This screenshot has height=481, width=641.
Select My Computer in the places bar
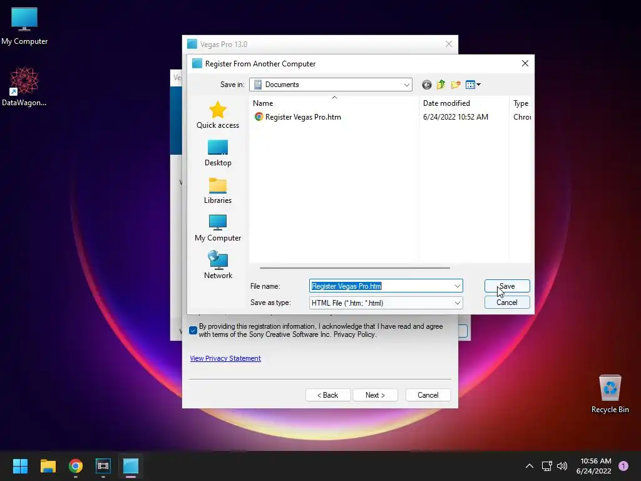[217, 228]
